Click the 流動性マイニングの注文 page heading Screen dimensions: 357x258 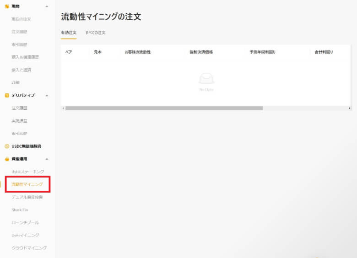click(101, 16)
